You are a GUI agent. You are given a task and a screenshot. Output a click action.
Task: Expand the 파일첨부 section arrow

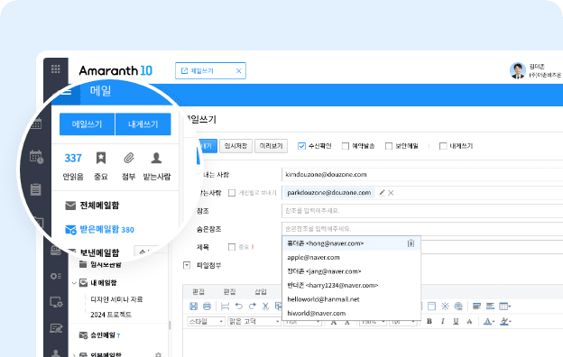187,265
